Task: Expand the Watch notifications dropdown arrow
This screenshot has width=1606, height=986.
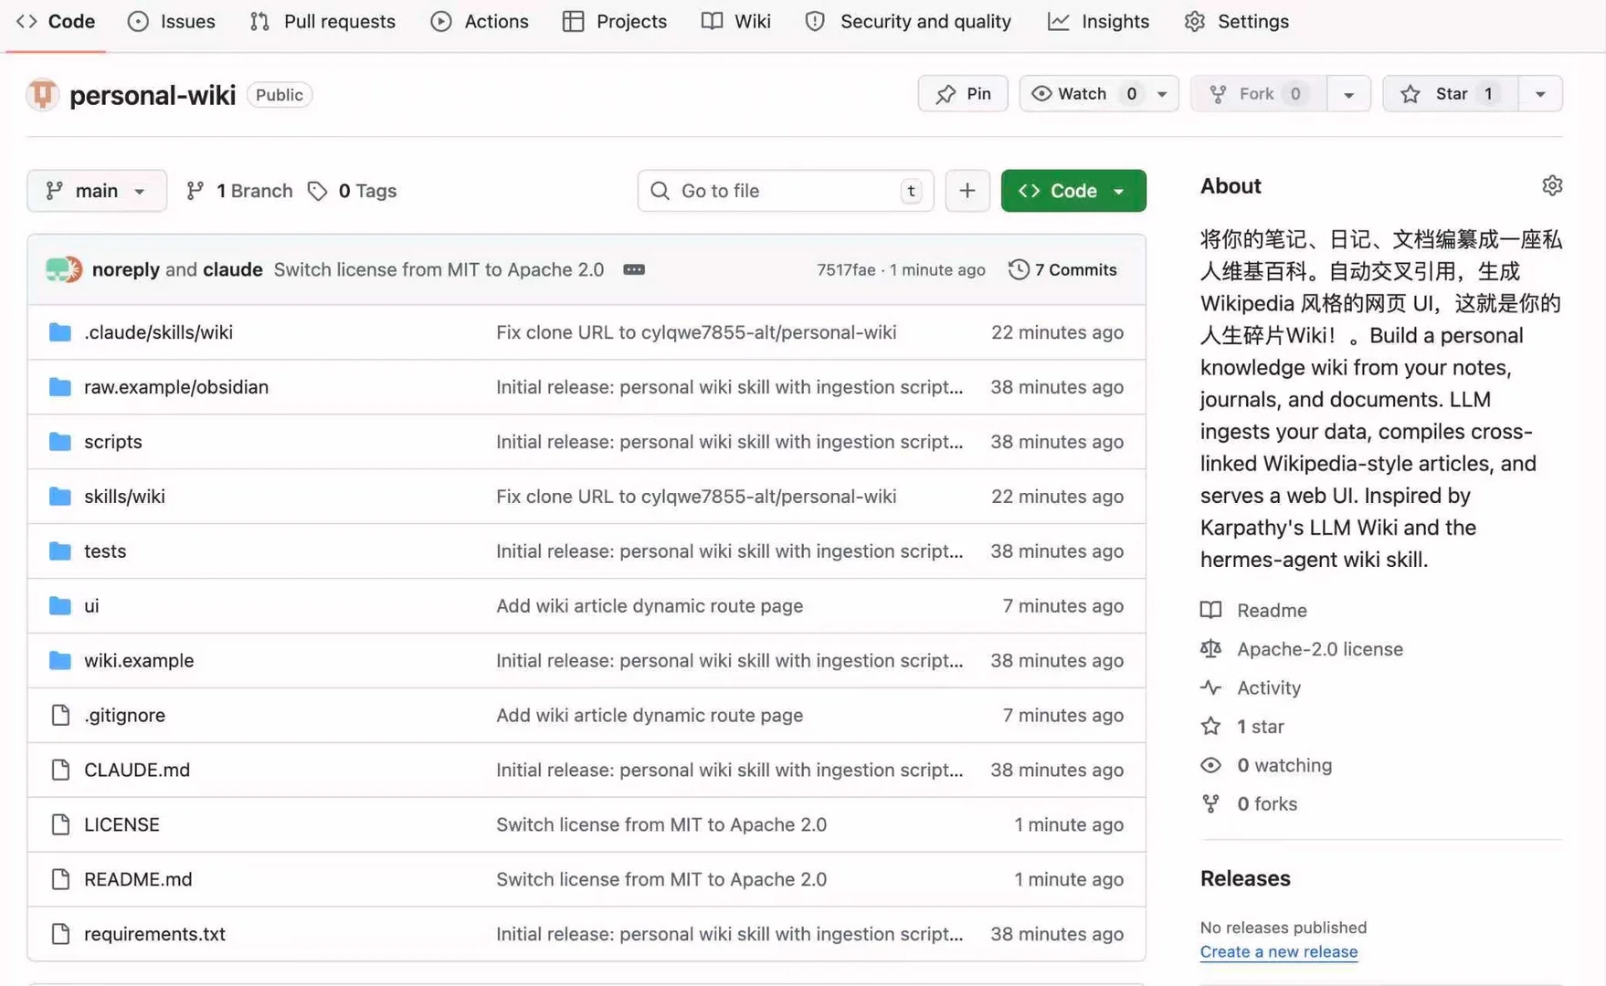Action: click(1163, 94)
